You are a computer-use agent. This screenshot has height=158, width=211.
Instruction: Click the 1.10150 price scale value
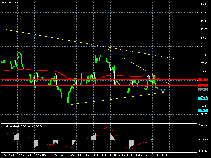coord(204,47)
